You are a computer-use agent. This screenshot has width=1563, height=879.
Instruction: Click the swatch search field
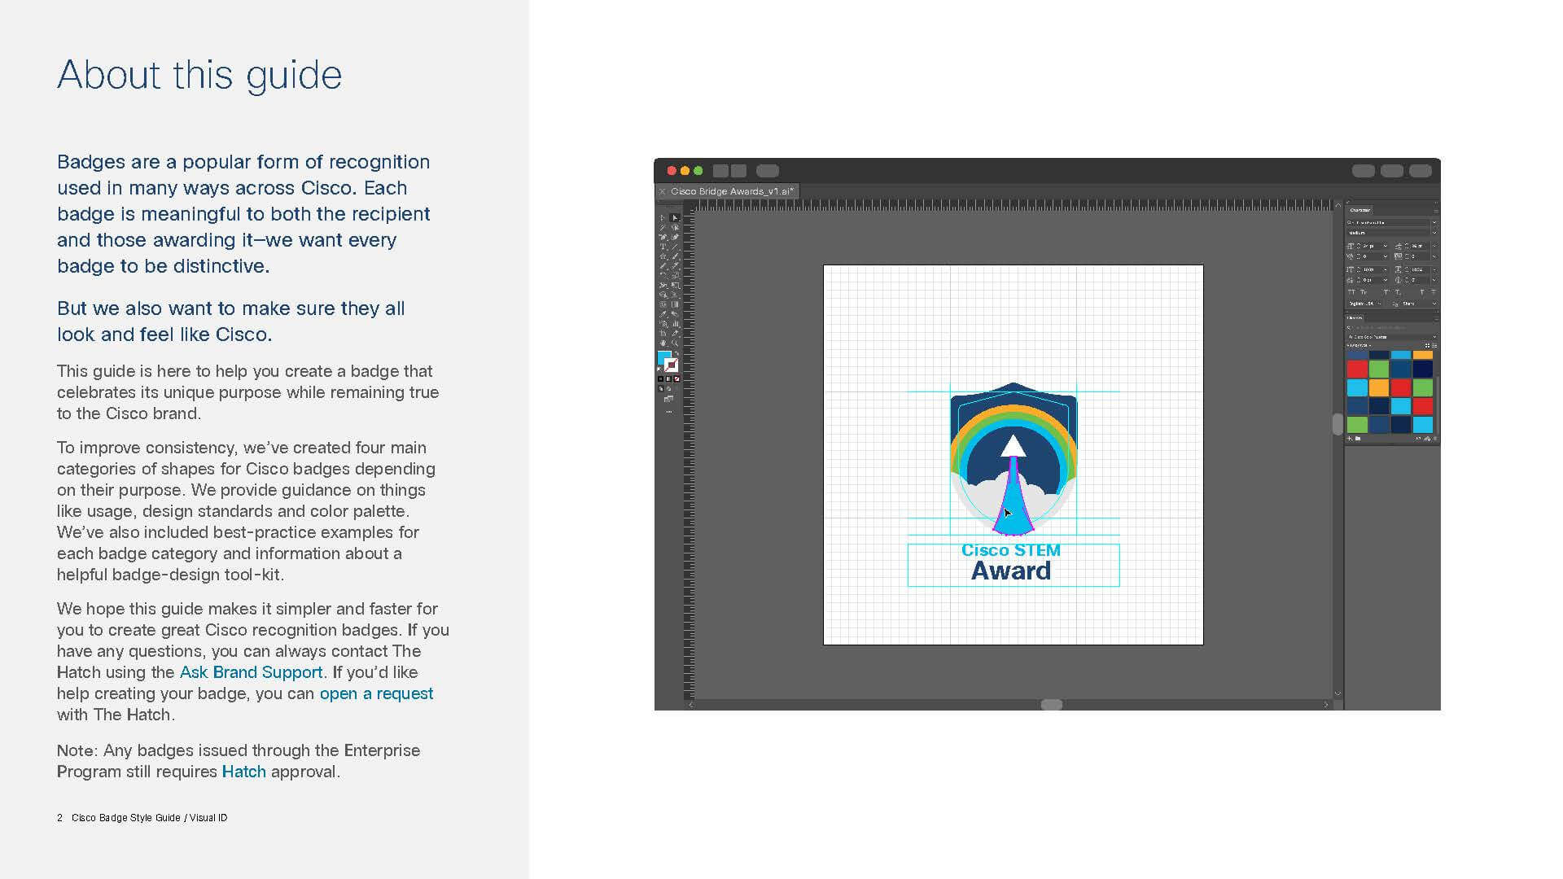[x=1392, y=328]
